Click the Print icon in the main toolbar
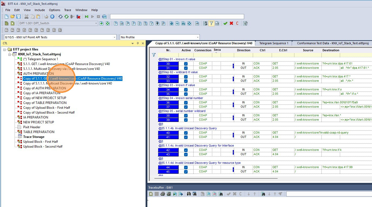The image size is (372, 207). [x=46, y=17]
